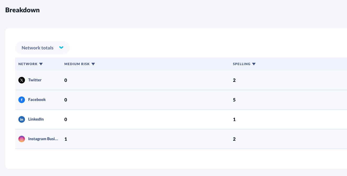Click Facebook's spelling count of 5

(234, 100)
